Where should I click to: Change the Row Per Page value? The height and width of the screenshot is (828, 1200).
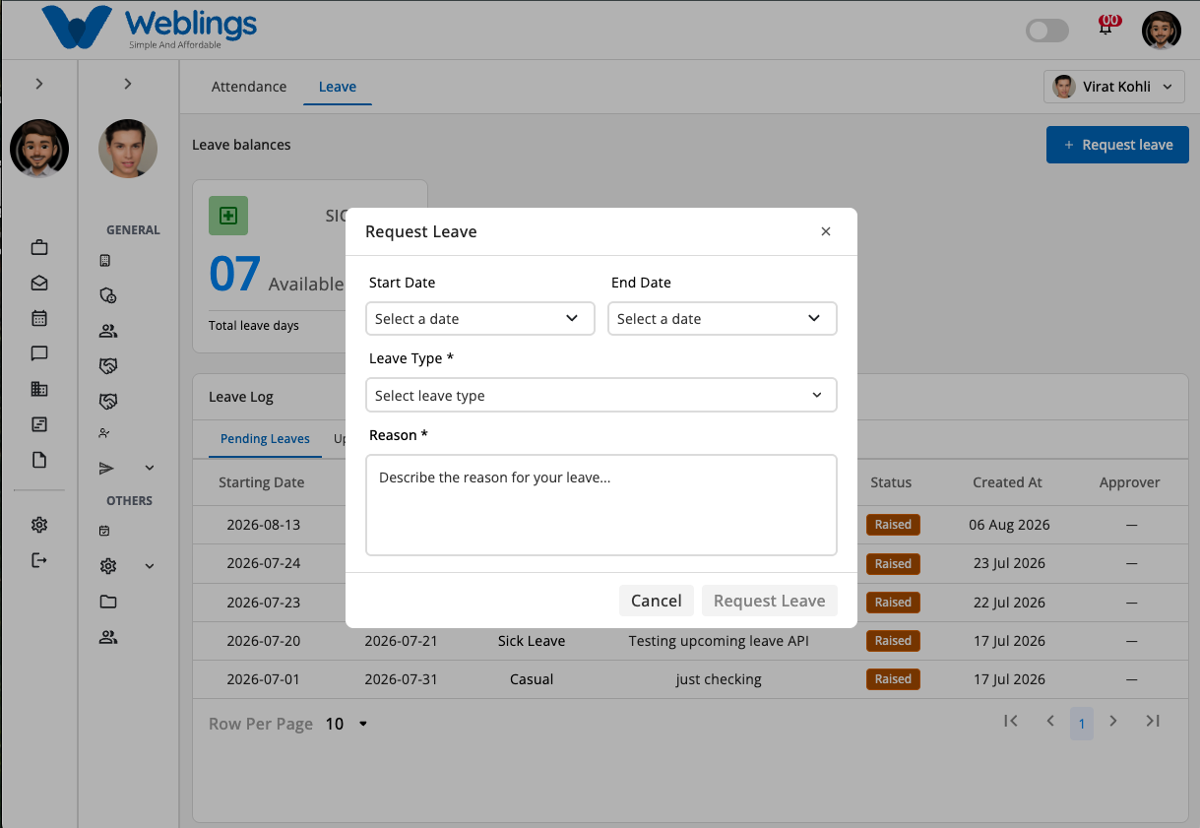pyautogui.click(x=347, y=724)
